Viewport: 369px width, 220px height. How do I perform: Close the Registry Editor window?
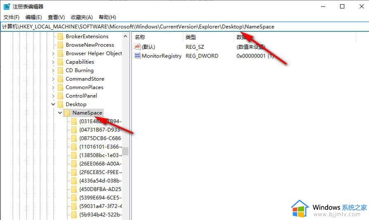click(x=362, y=7)
